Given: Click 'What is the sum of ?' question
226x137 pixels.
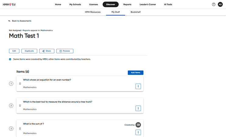Looking at the screenshot, I should [34, 124].
